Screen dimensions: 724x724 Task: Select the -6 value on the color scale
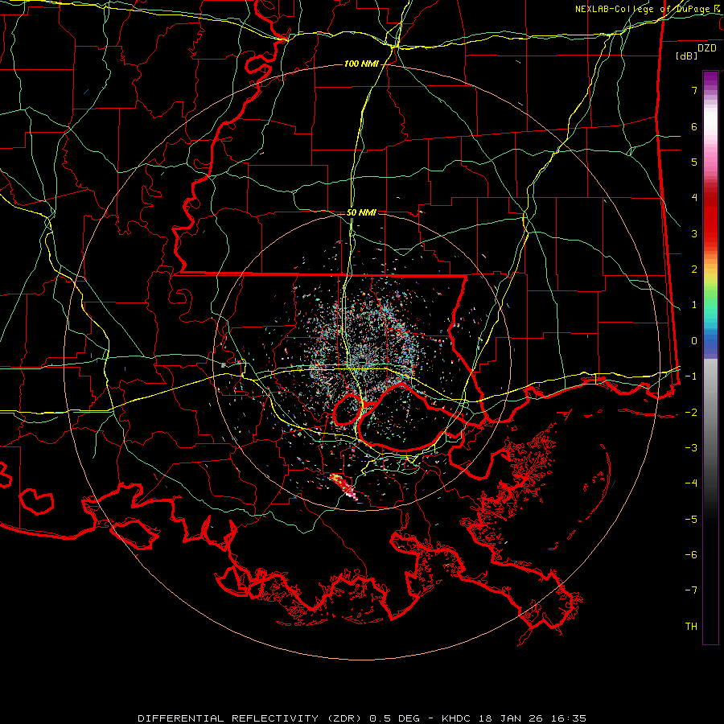pyautogui.click(x=691, y=555)
